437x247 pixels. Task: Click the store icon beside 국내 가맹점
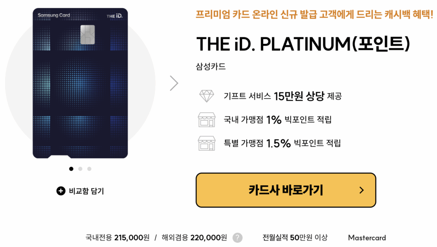207,120
